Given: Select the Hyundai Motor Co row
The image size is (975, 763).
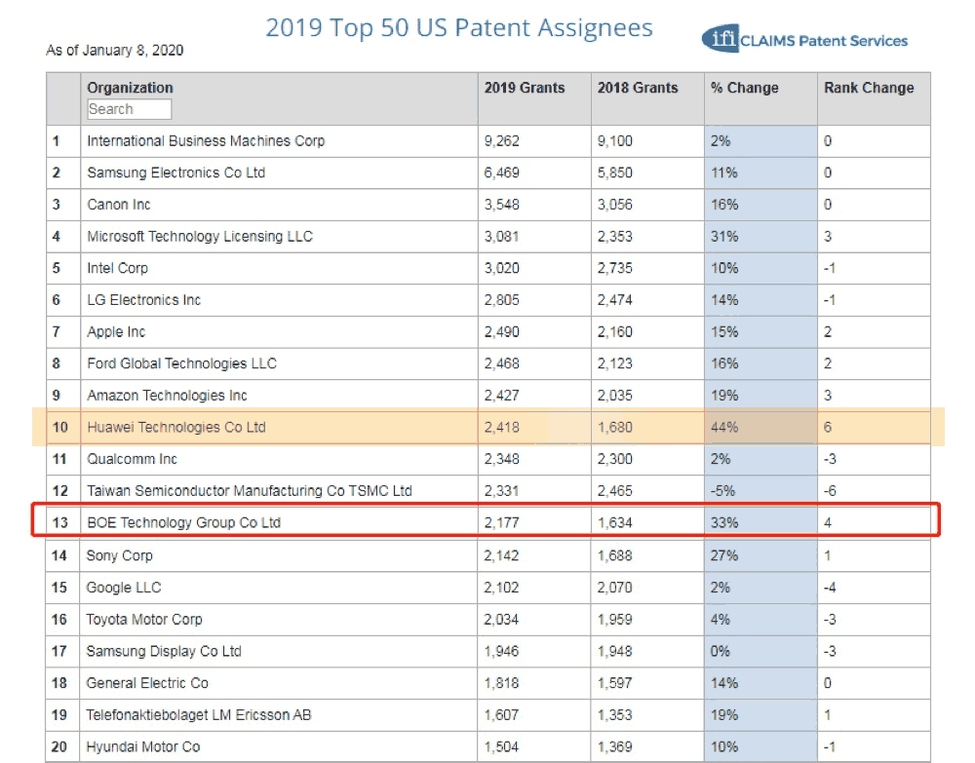Looking at the screenshot, I should pos(143,746).
